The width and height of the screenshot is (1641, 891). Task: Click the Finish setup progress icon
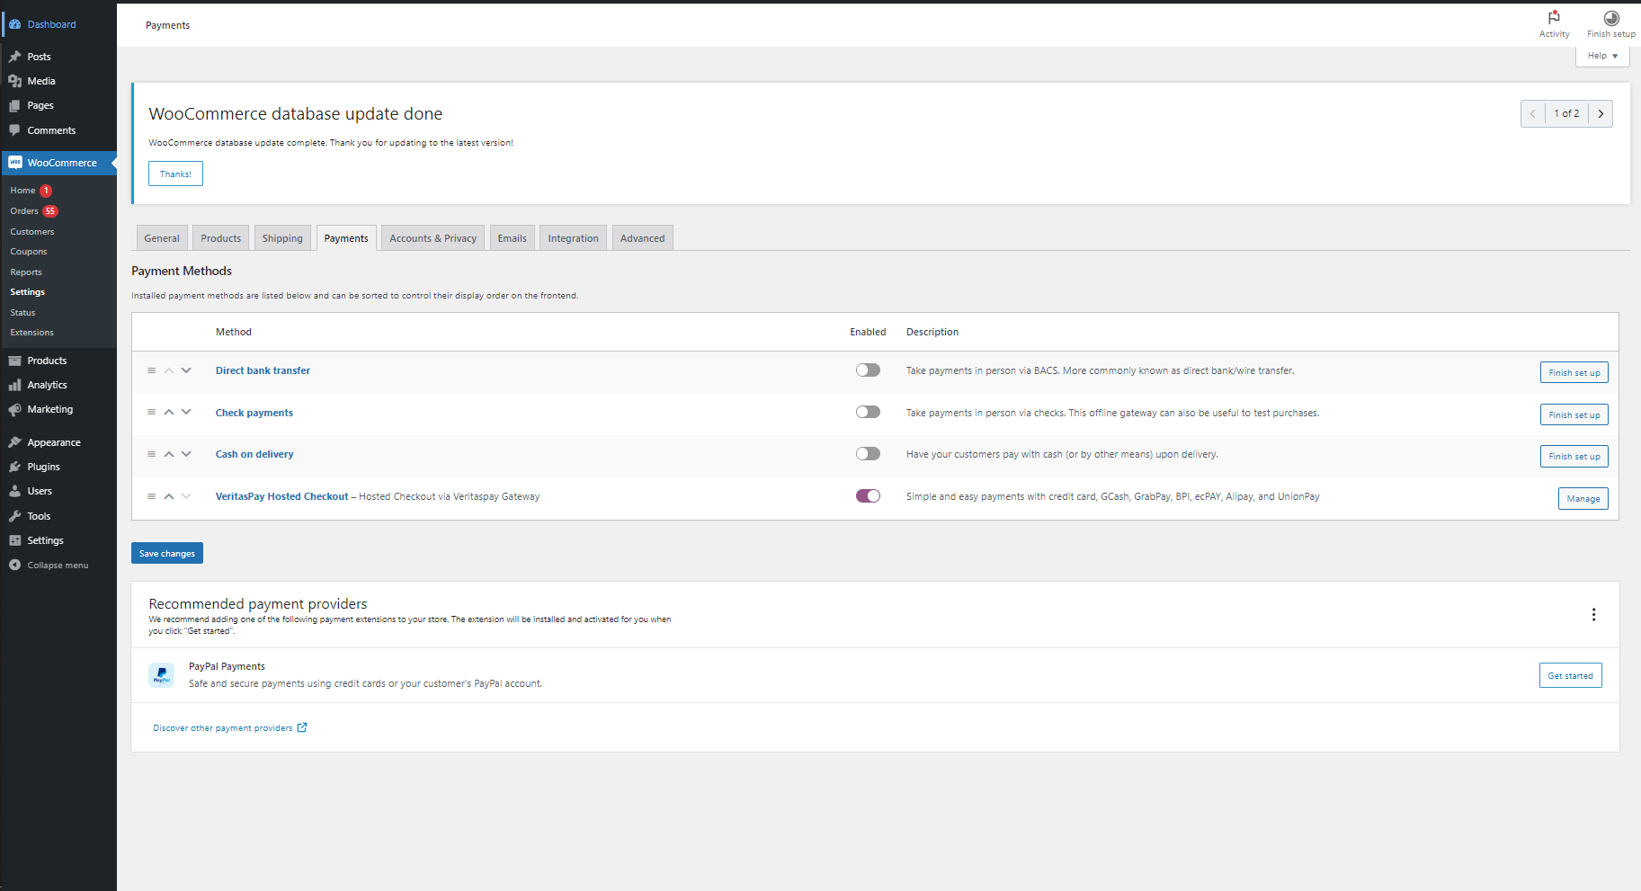(x=1611, y=18)
